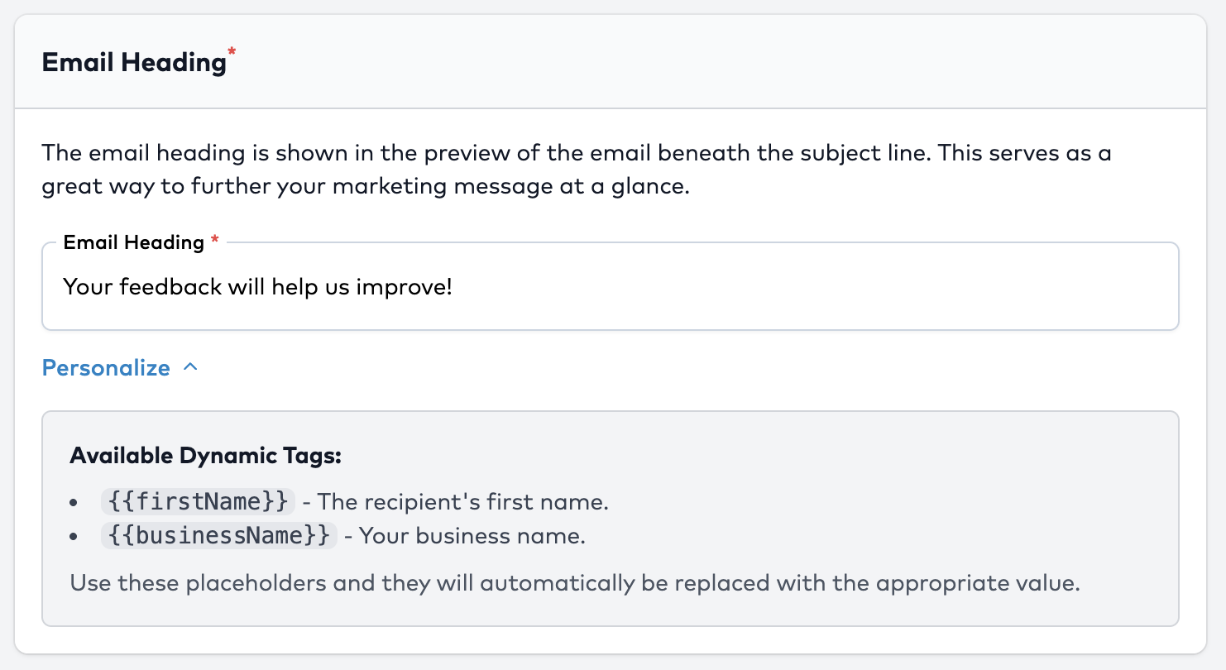The width and height of the screenshot is (1226, 670).
Task: Click the {{firstName}} dynamic tag
Action: pos(198,501)
